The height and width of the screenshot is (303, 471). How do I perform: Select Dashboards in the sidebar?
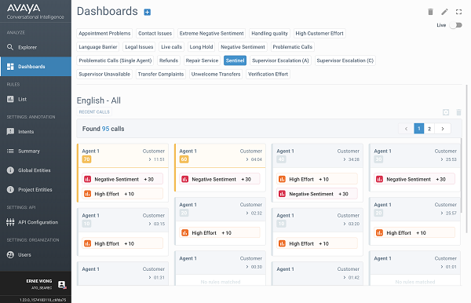tap(36, 67)
